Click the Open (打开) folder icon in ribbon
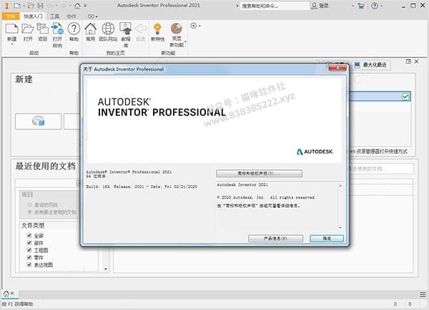Screen dimensions: 429x310 28,29
